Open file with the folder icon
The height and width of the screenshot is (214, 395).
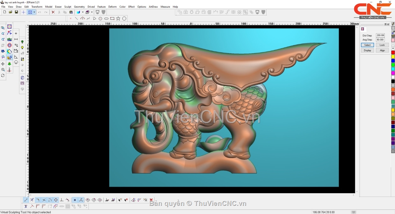(x=11, y=12)
